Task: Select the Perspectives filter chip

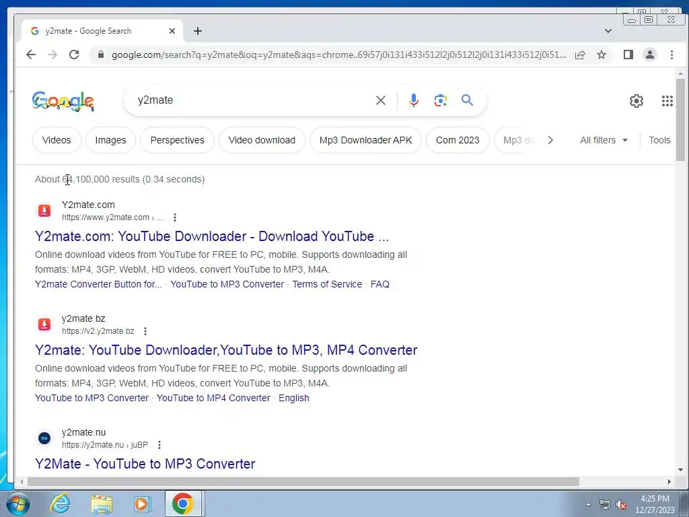Action: [x=177, y=140]
